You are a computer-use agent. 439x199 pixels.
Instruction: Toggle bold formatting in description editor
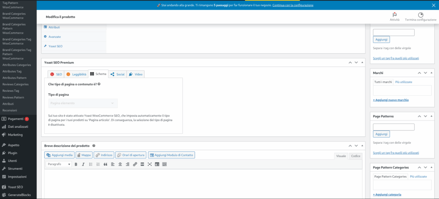[76, 165]
